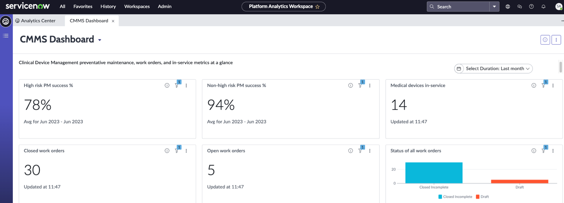Open filter on High risk PM success %
This screenshot has width=564, height=203.
[177, 86]
